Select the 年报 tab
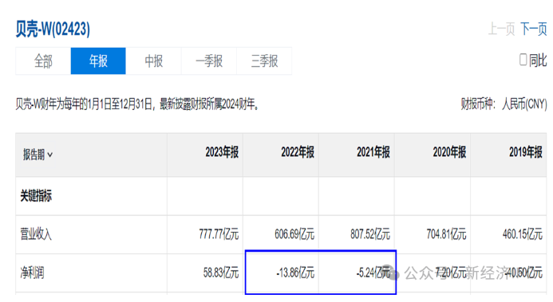 [x=98, y=61]
